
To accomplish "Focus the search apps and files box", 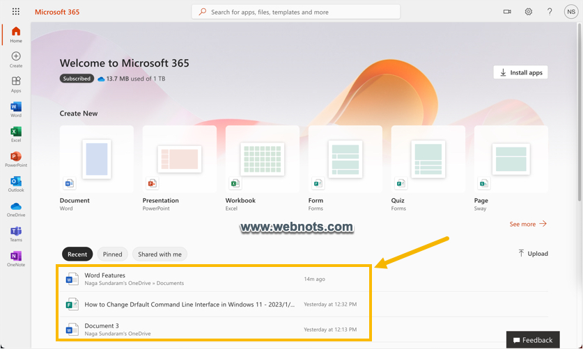I will [x=296, y=12].
